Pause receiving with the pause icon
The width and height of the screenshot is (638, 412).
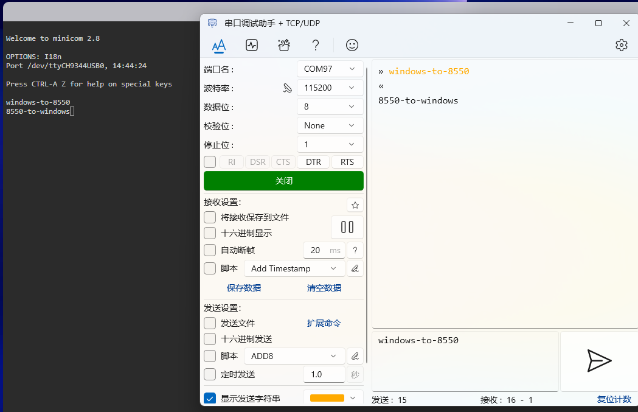pyautogui.click(x=347, y=227)
